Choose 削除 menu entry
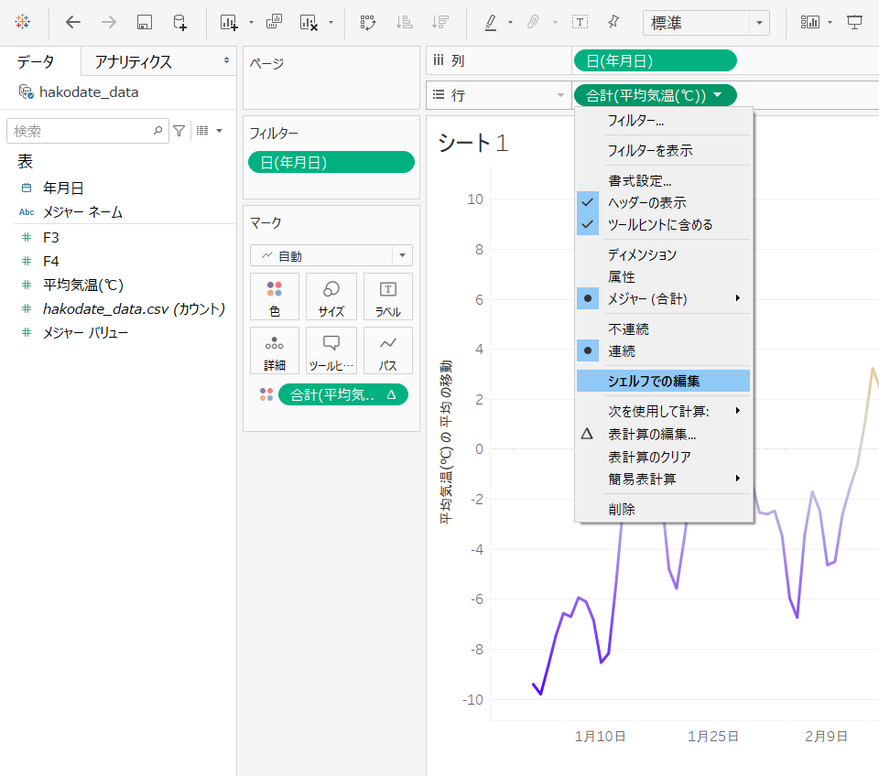879x776 pixels. pos(663,510)
